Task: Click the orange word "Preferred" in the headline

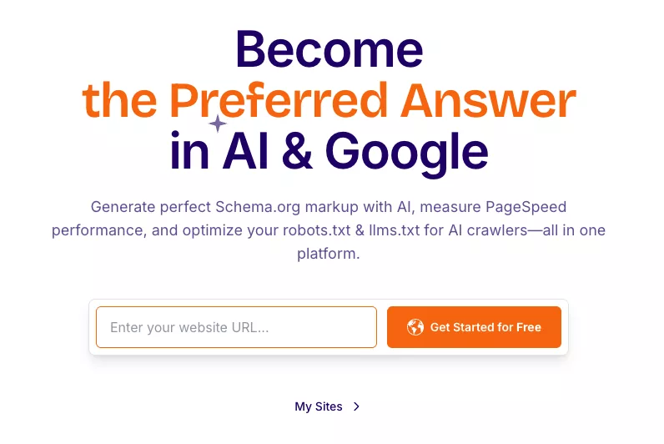Action: pos(279,100)
